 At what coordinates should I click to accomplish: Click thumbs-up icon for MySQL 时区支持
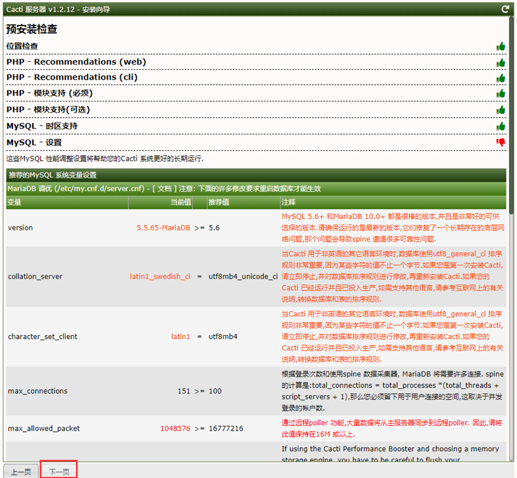501,126
